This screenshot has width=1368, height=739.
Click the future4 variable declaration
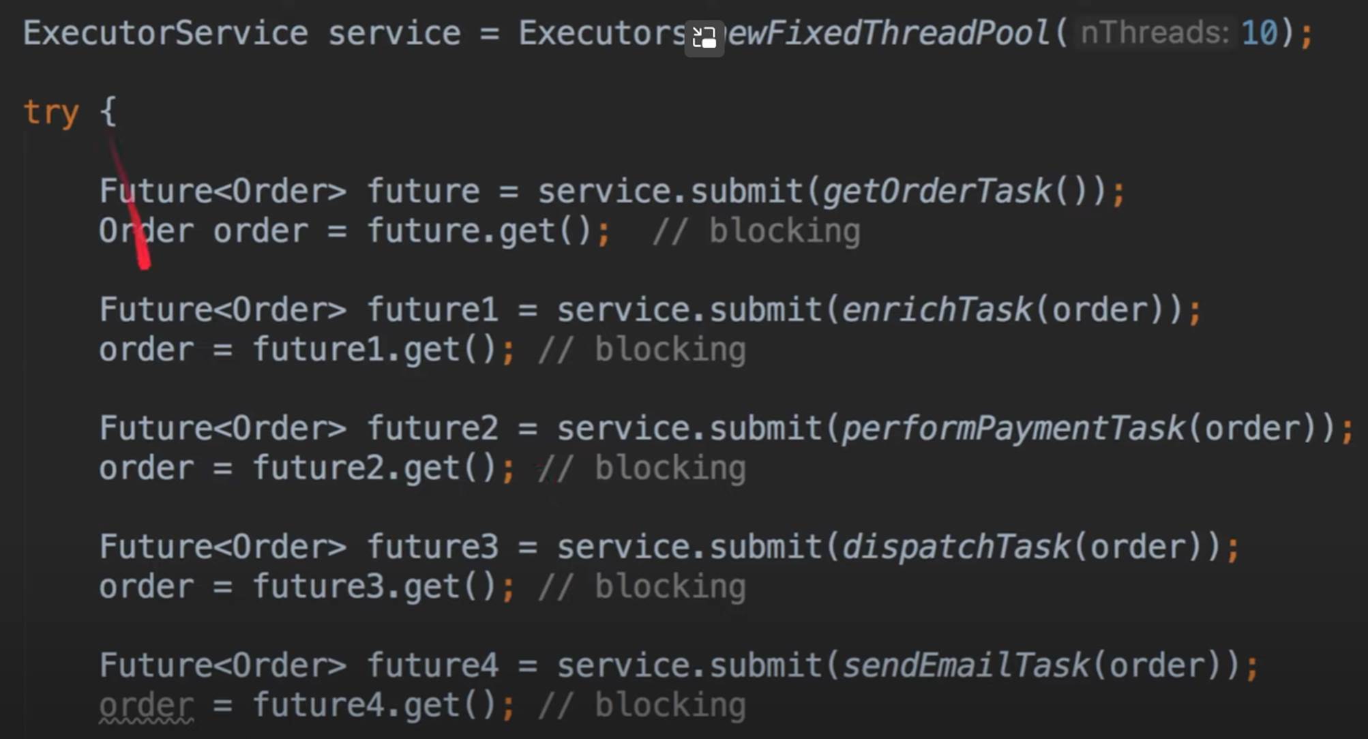tap(433, 666)
